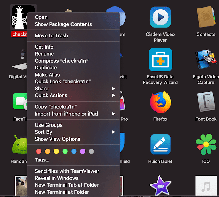The height and width of the screenshot is (197, 219).
Task: Launch EaseUS Data Recovery Wizard
Action: tap(160, 60)
